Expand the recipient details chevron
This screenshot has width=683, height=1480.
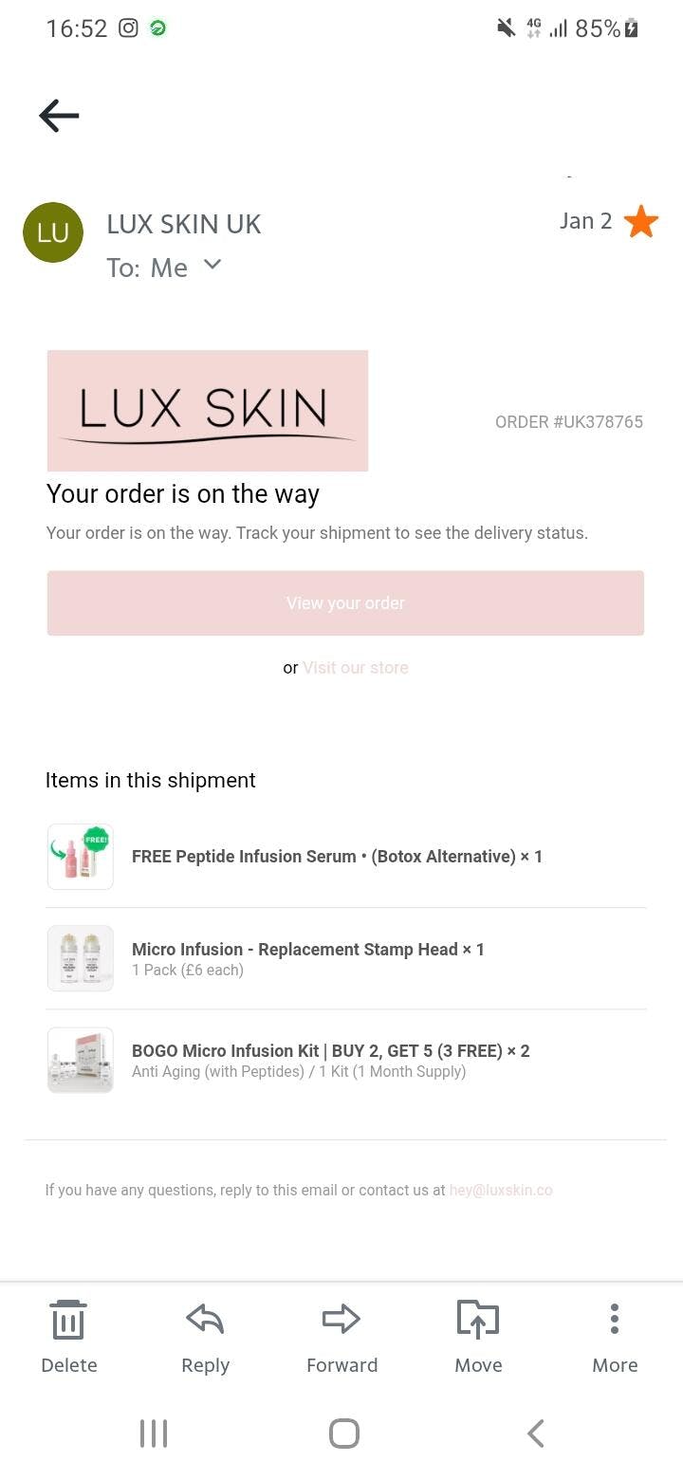212,265
